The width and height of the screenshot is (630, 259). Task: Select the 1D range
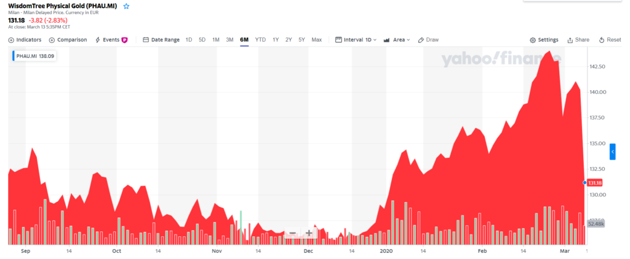click(x=189, y=40)
